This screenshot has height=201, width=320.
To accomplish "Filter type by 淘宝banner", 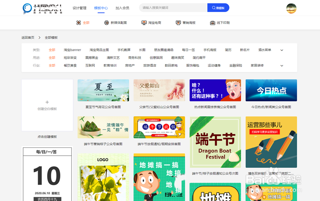I will tap(72, 50).
